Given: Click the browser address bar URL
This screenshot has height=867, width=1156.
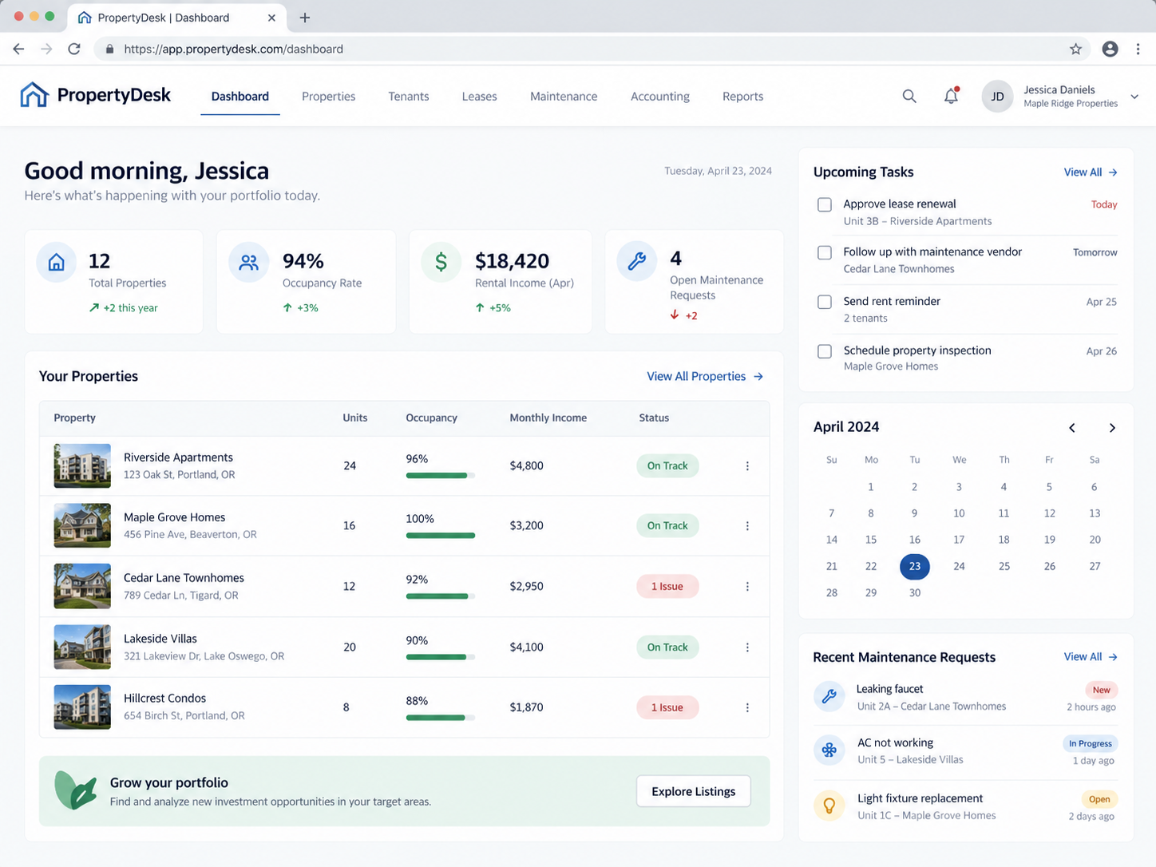Looking at the screenshot, I should pos(234,49).
